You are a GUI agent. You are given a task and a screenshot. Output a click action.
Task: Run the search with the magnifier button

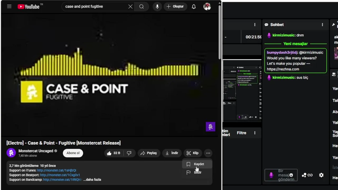click(142, 7)
